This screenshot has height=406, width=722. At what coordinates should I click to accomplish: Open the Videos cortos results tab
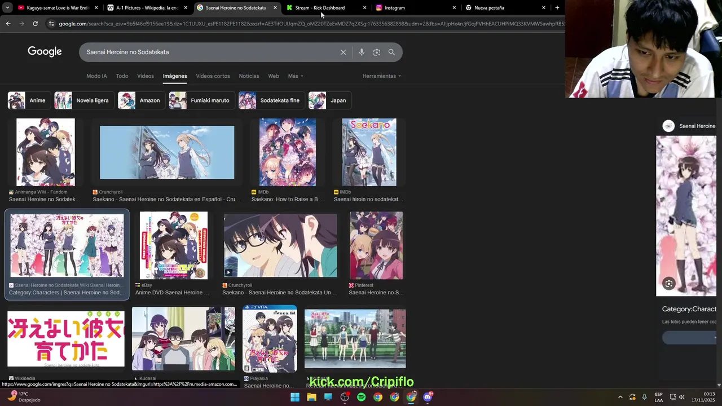point(213,76)
